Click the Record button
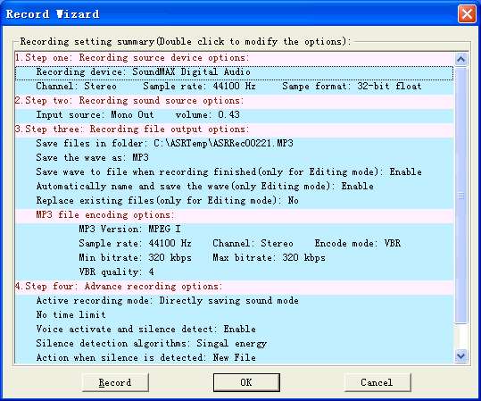The width and height of the screenshot is (481, 401). [x=115, y=382]
